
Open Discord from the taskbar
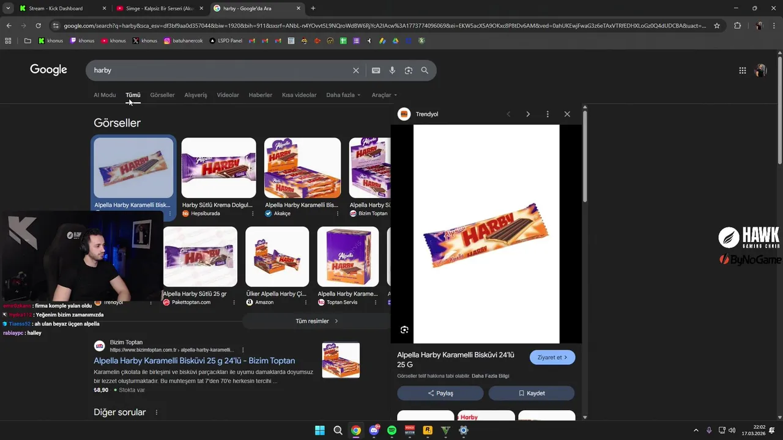click(374, 430)
